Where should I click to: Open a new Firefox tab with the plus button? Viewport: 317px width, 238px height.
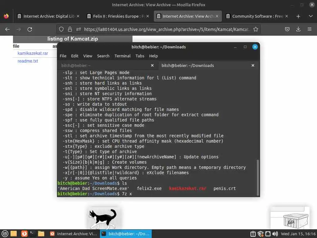click(298, 16)
